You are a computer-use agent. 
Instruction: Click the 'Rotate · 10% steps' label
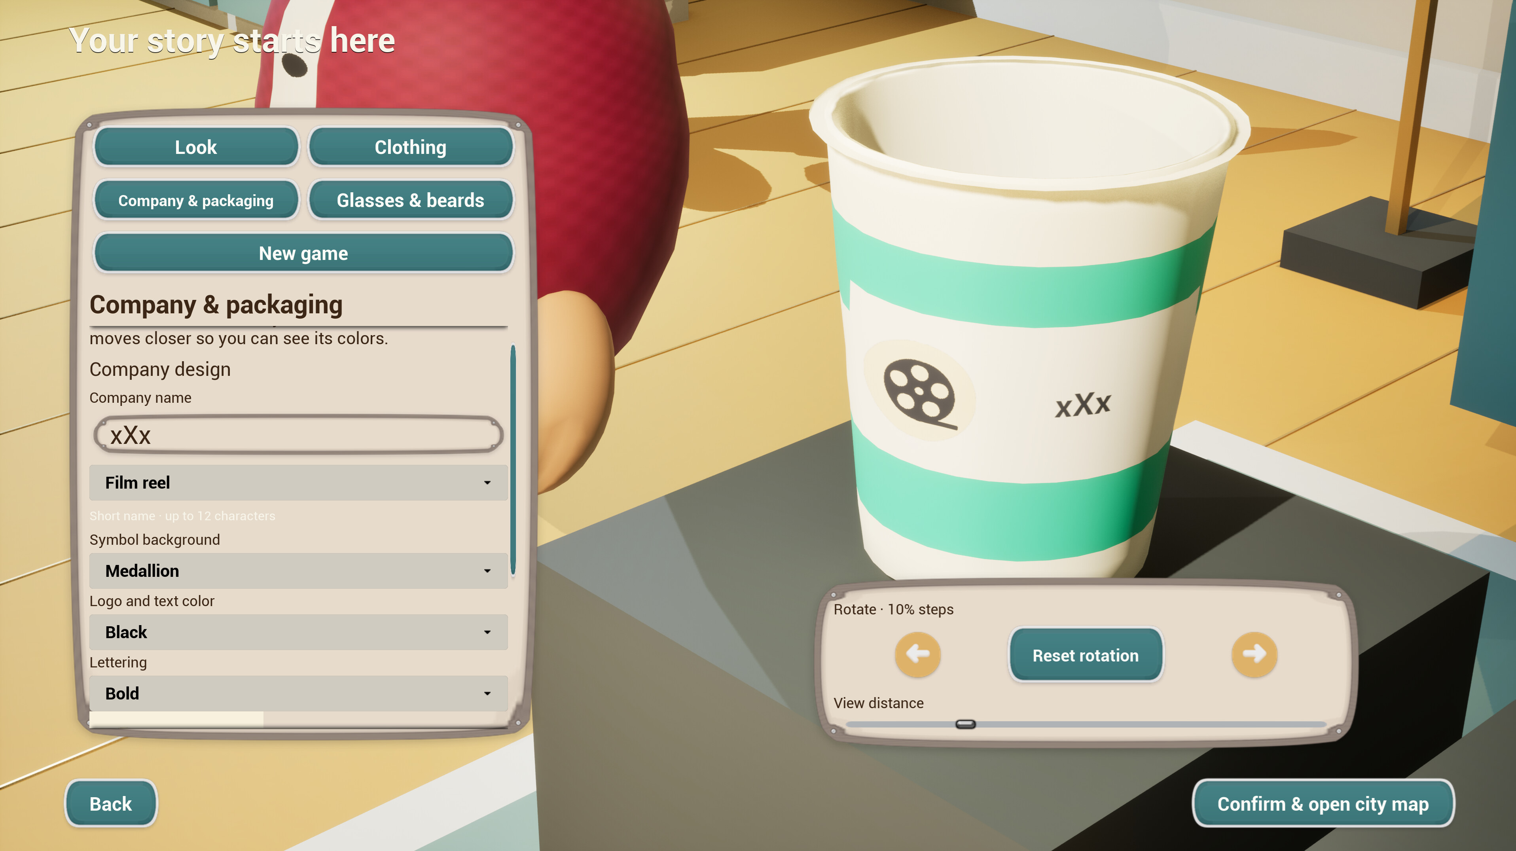click(x=893, y=609)
